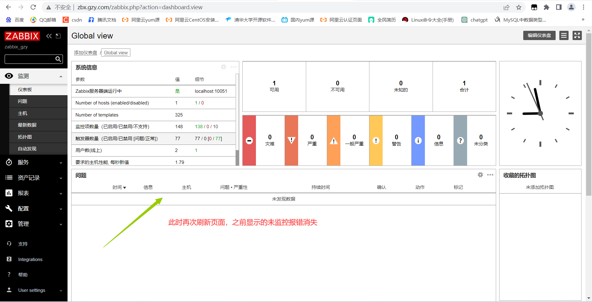Click the analog clock widget
The height and width of the screenshot is (302, 592).
[540, 113]
